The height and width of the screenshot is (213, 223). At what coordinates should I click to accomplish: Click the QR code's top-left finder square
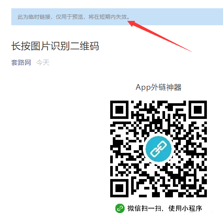click(x=119, y=110)
